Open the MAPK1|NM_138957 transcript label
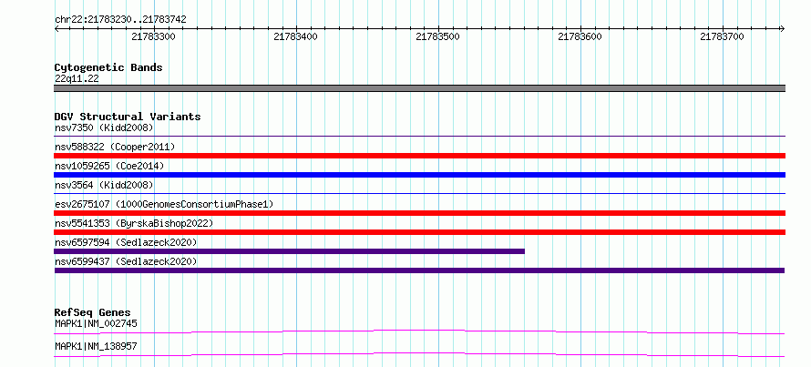This screenshot has width=811, height=367. coord(96,346)
